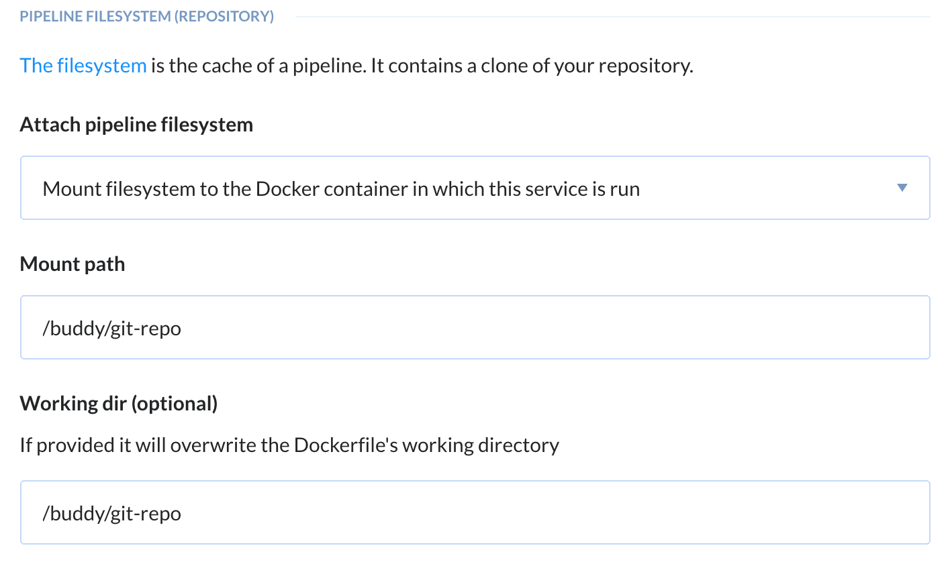Click the blue dropdown arrow triangle
The width and height of the screenshot is (952, 562).
902,188
